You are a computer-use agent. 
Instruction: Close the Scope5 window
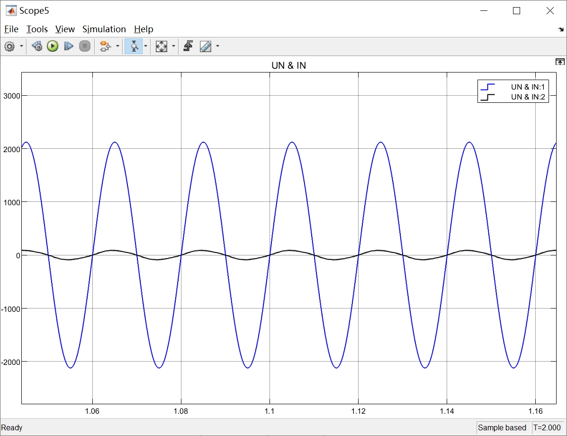(550, 11)
